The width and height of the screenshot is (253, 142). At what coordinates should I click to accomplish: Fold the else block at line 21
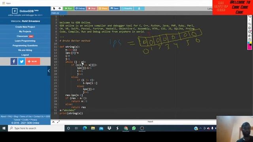[58, 77]
